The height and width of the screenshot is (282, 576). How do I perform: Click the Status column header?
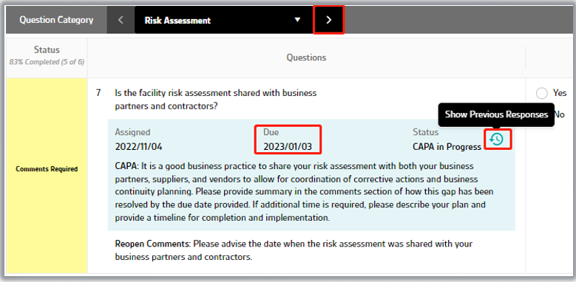click(47, 49)
